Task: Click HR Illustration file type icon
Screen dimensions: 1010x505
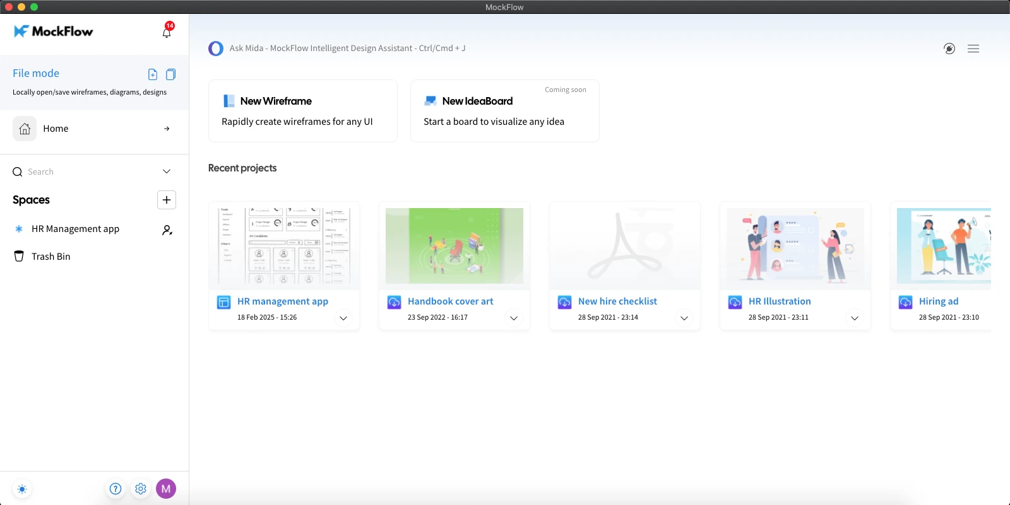Action: coord(735,302)
